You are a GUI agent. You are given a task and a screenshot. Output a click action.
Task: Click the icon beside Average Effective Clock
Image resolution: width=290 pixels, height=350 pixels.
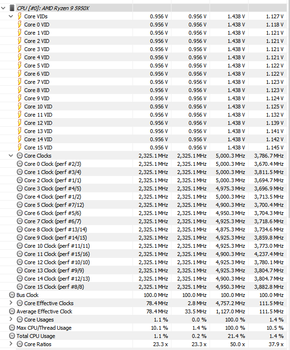12,311
